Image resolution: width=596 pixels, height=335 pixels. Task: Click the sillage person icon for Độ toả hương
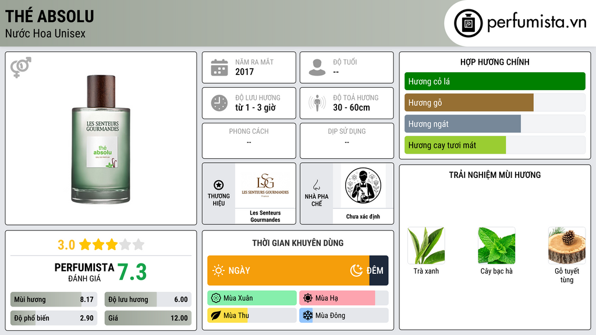click(317, 103)
